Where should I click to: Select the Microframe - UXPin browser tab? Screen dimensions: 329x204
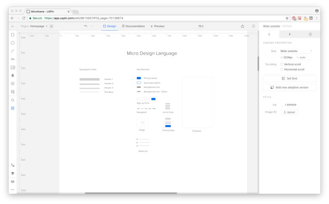point(48,12)
